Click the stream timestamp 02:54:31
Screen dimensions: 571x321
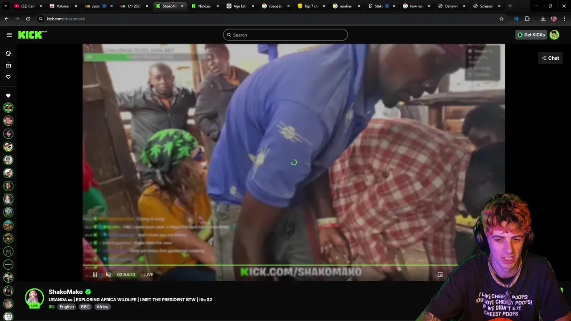(x=126, y=275)
